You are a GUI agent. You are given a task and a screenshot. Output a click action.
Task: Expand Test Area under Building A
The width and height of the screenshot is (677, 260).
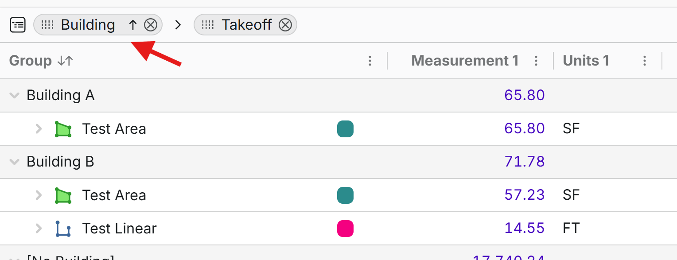coord(39,129)
